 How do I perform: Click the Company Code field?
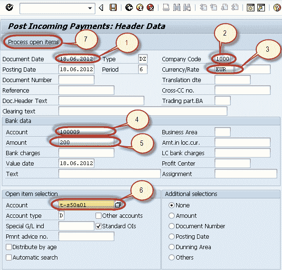coord(223,59)
